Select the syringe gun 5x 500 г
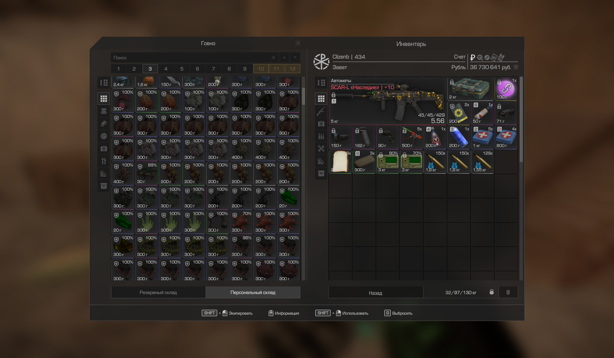 pos(411,137)
